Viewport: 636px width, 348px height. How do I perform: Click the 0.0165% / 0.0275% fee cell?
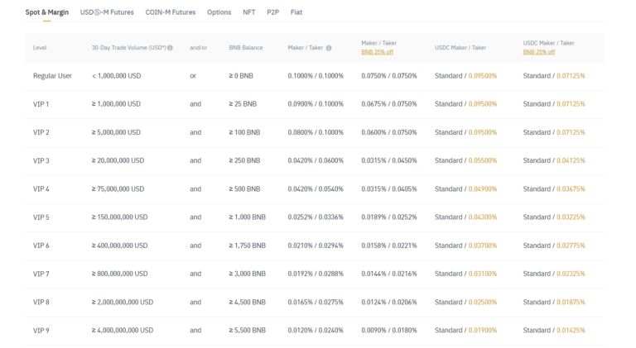coord(316,303)
